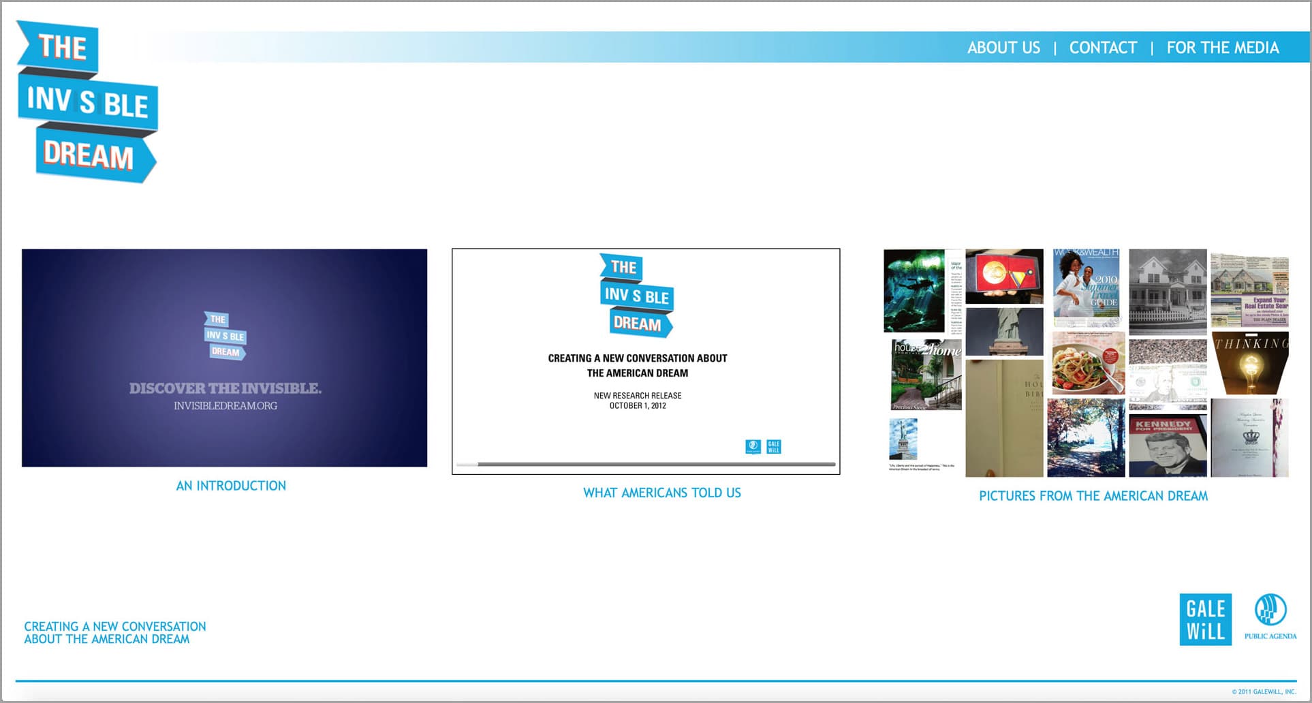This screenshot has height=703, width=1312.
Task: Click the 2010 Summer Travel Guide magazine picture
Action: coord(1086,287)
